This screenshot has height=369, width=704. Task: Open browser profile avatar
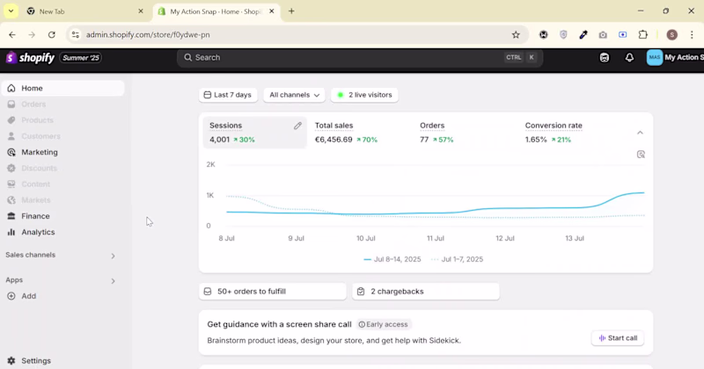[672, 34]
